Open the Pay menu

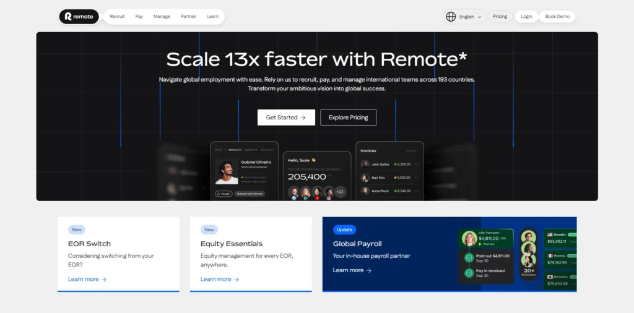(139, 17)
